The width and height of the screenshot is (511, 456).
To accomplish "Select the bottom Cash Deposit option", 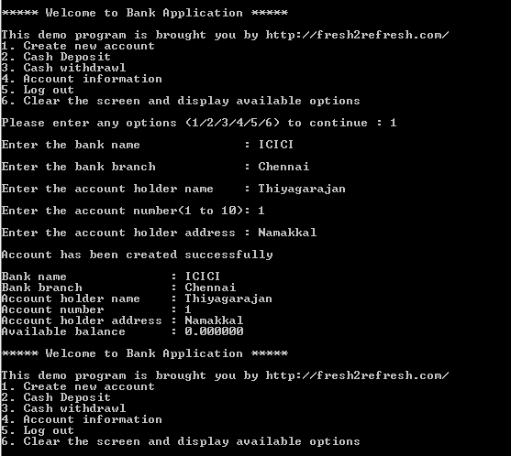I will [56, 397].
